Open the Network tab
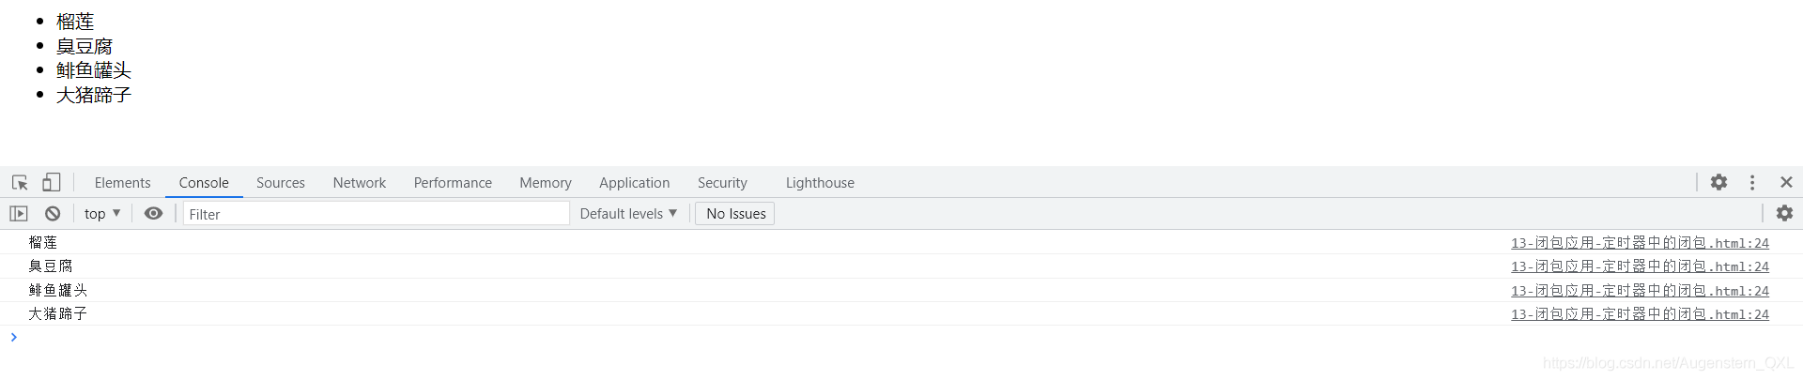Image resolution: width=1803 pixels, height=380 pixels. (360, 183)
